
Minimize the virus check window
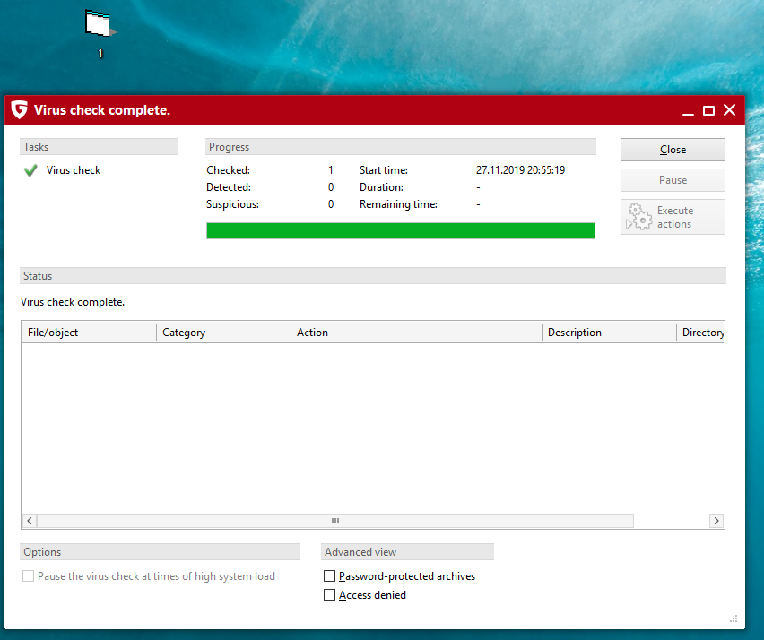(x=688, y=111)
